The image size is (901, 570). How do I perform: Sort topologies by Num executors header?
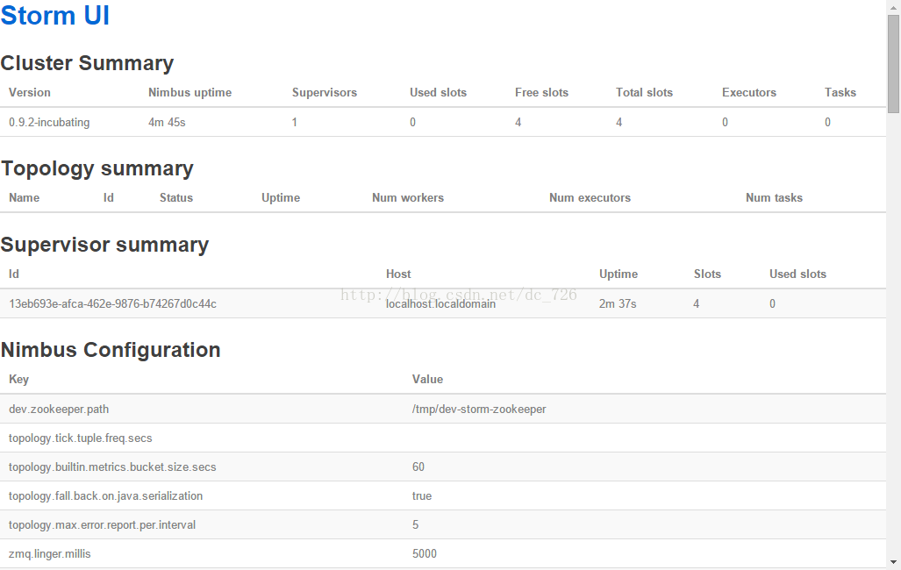[x=590, y=197]
